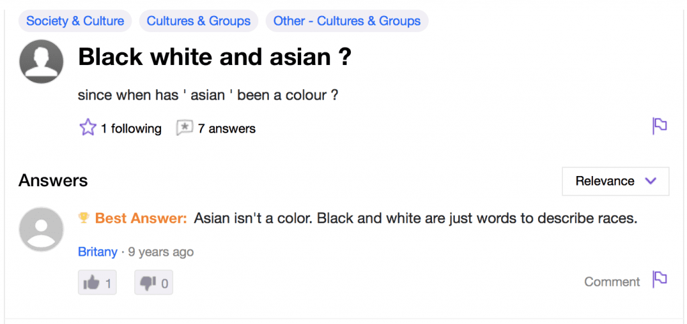Click the asker's gray avatar icon
This screenshot has height=324, width=687.
tap(41, 62)
